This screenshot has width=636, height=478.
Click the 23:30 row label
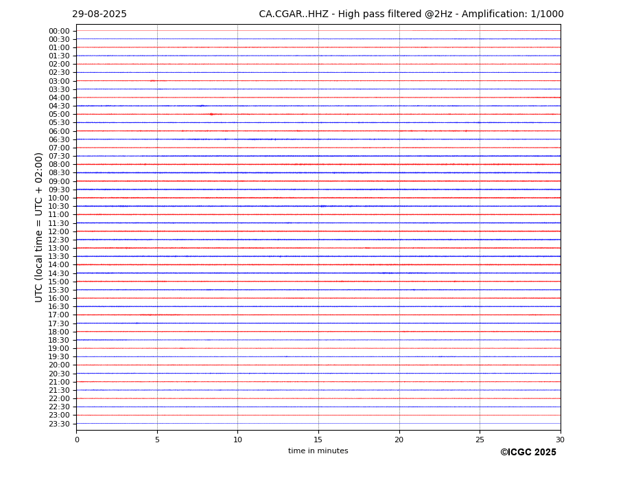pyautogui.click(x=59, y=424)
